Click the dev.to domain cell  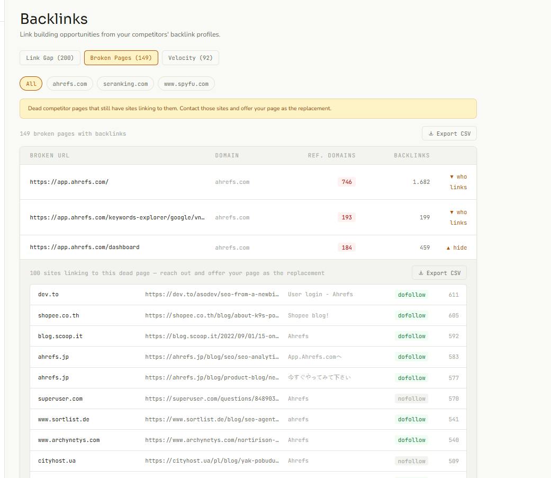pyautogui.click(x=49, y=295)
